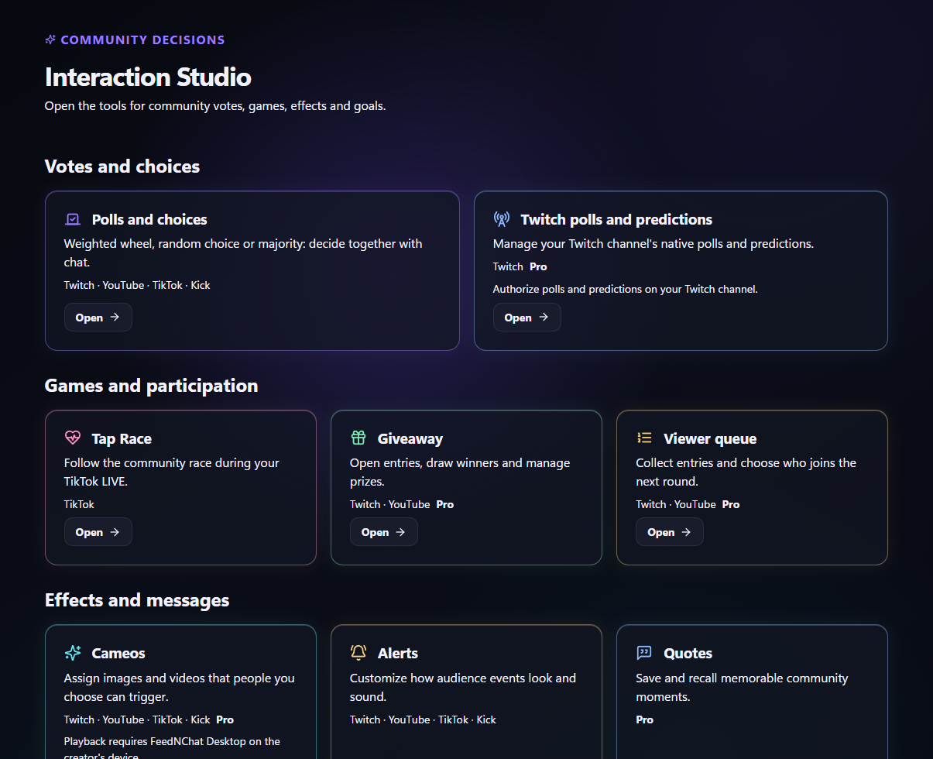Click the Games and participation section heading
This screenshot has height=759, width=933.
151,386
